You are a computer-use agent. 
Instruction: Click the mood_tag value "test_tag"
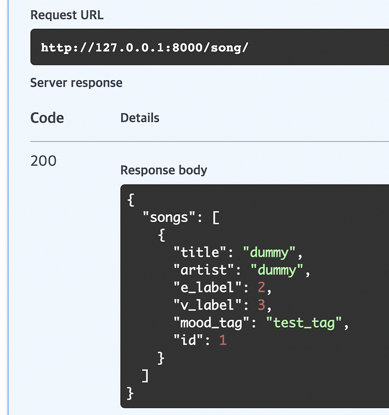point(306,322)
